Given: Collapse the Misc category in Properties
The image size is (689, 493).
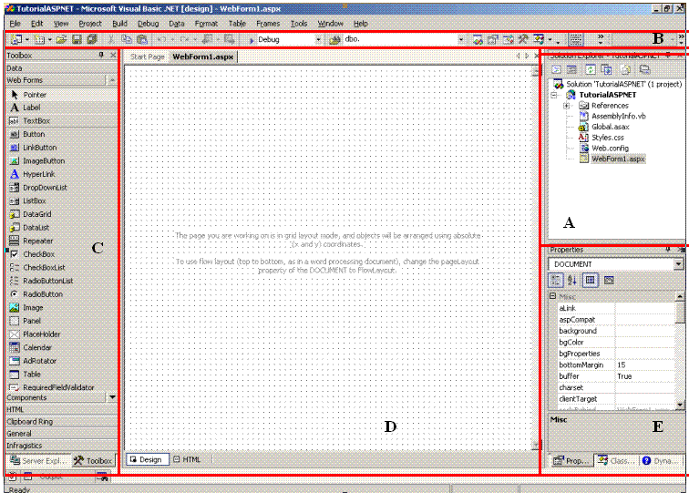Looking at the screenshot, I should pos(553,296).
